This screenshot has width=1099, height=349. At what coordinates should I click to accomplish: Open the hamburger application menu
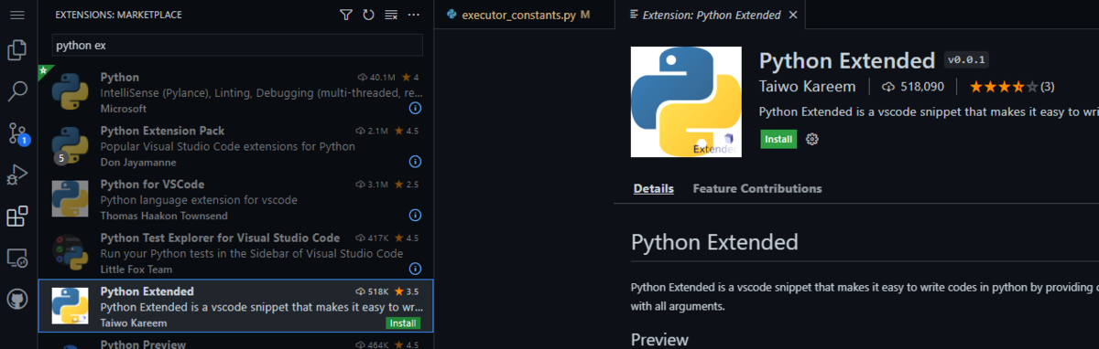[16, 16]
